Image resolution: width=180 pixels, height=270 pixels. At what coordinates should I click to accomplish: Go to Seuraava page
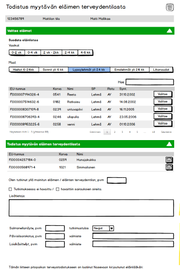click(x=166, y=132)
